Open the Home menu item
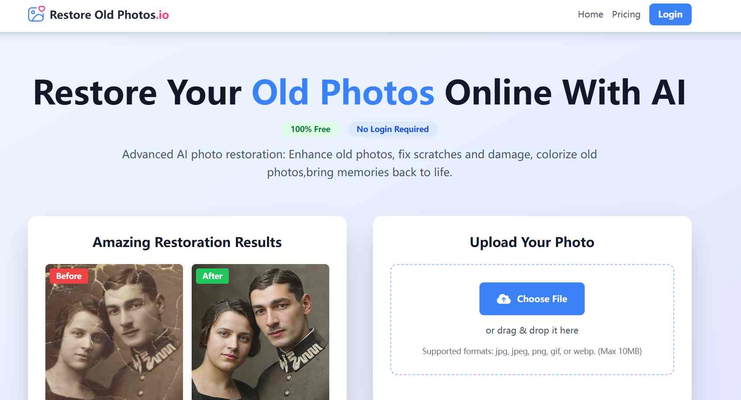Viewport: 741px width, 400px height. [x=590, y=14]
